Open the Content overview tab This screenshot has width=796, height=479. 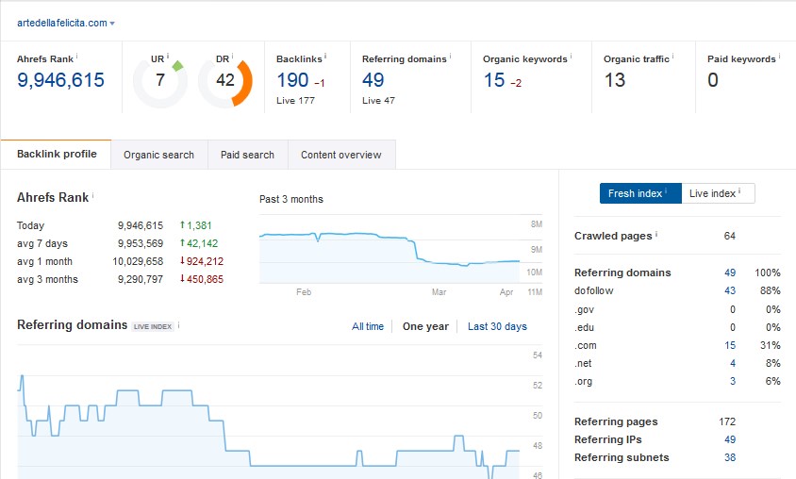coord(340,155)
